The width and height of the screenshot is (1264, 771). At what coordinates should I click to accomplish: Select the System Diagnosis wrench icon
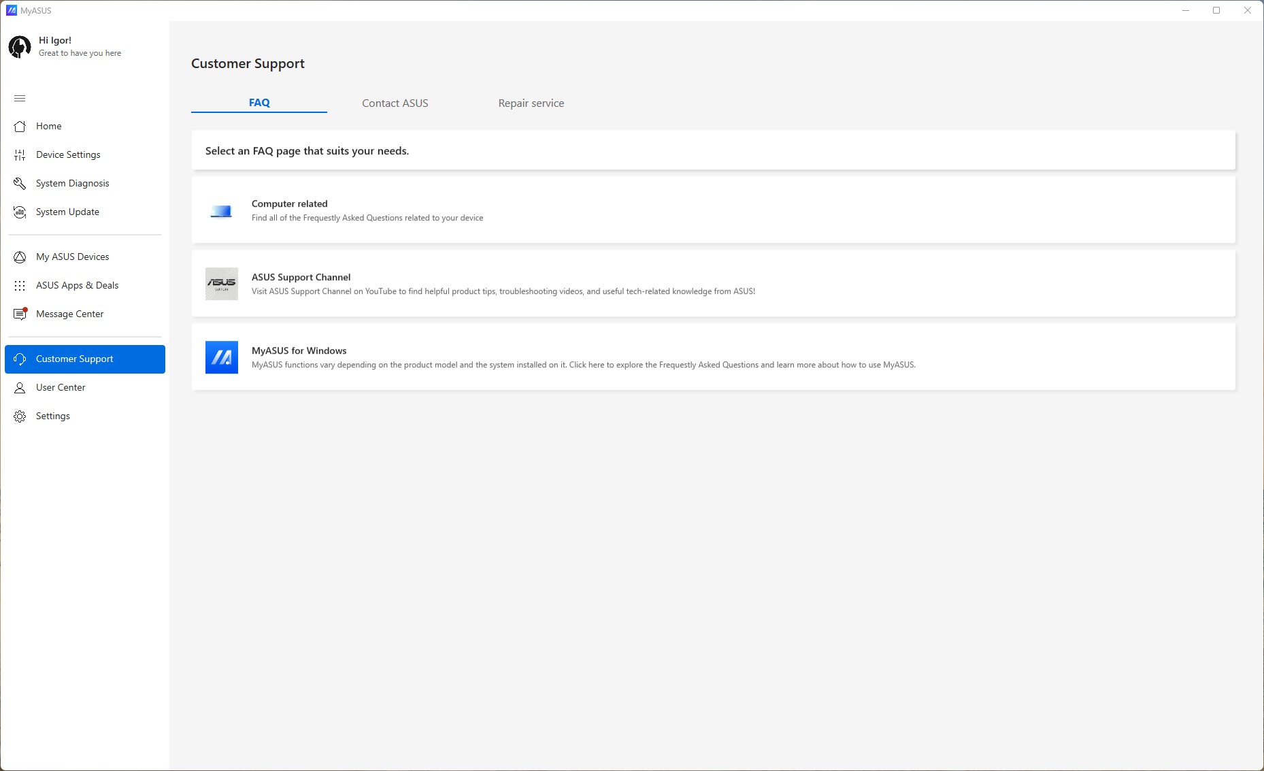click(20, 184)
